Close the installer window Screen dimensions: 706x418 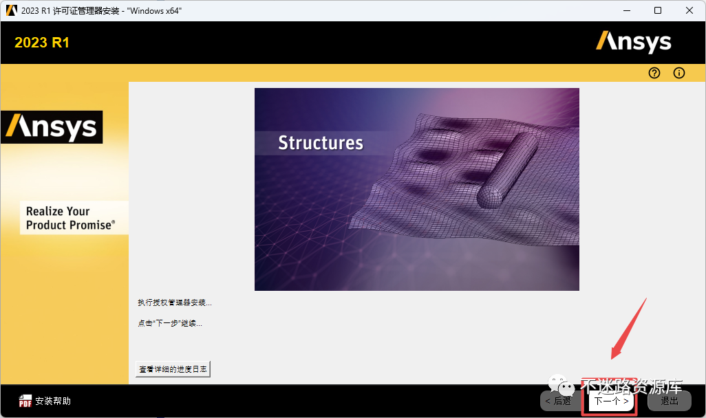[x=689, y=10]
